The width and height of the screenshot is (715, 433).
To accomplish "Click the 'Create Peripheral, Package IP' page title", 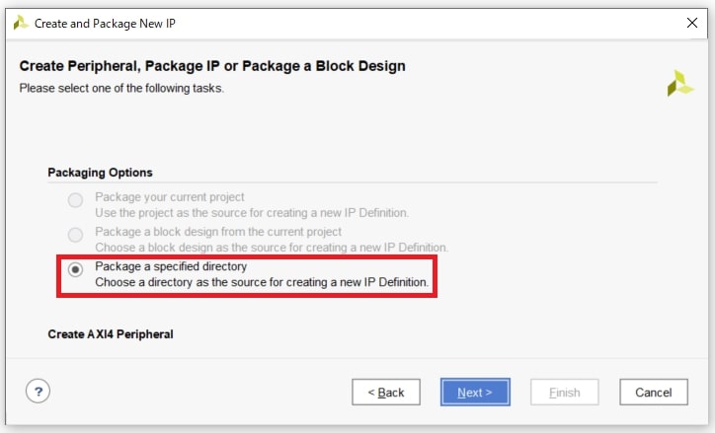I will click(212, 66).
